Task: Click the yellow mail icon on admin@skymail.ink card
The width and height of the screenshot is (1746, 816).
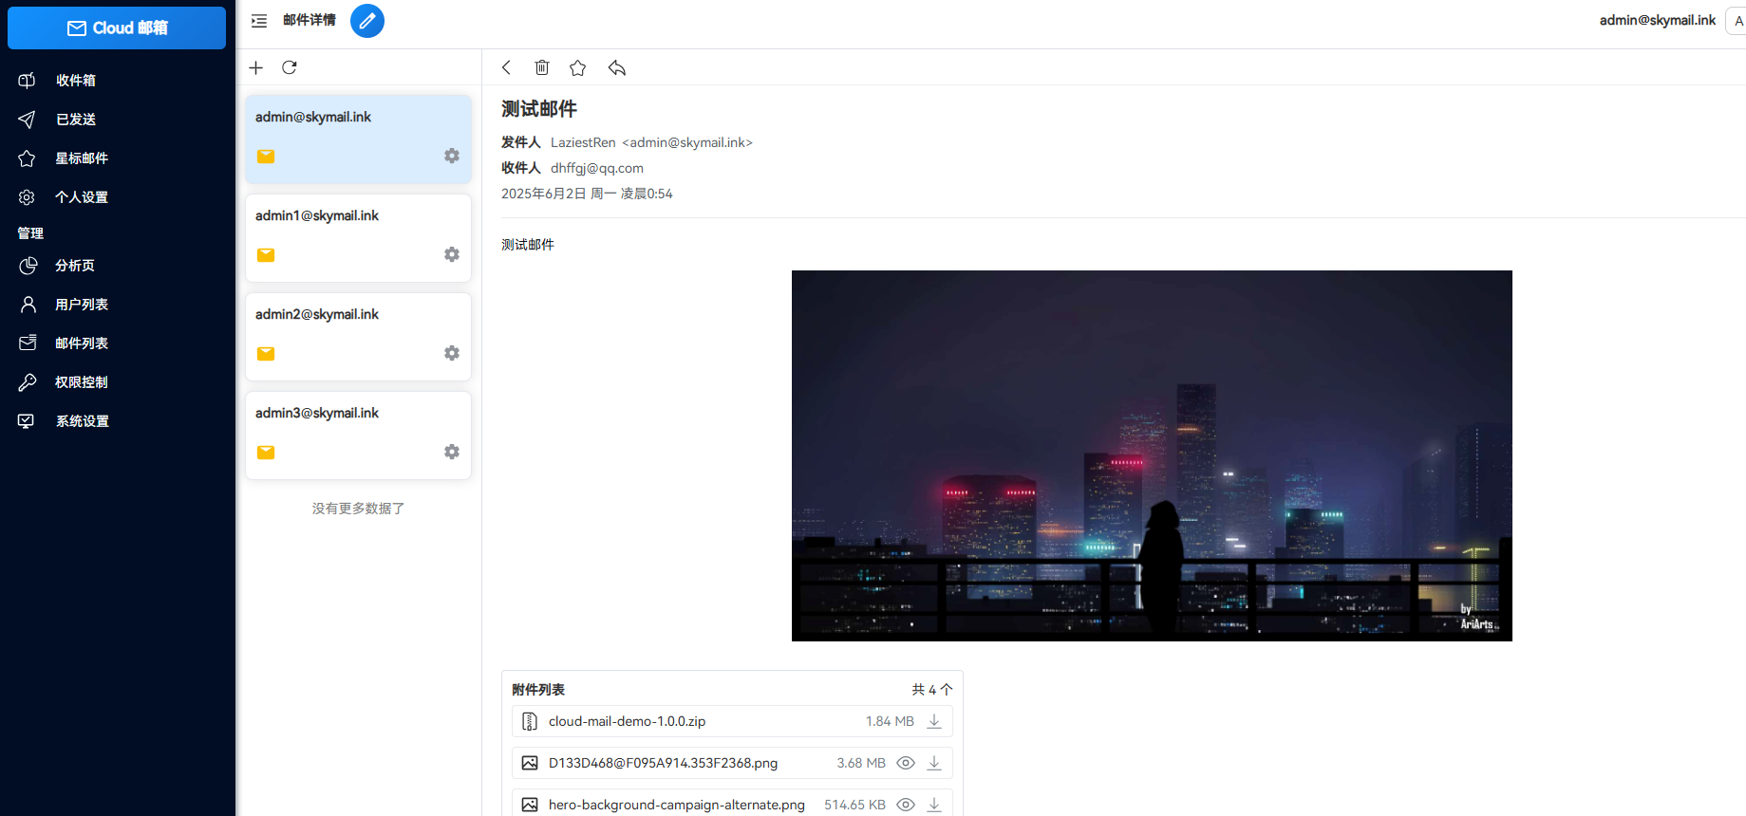Action: click(x=266, y=156)
